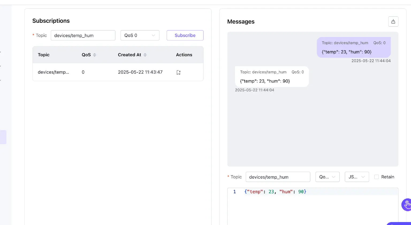Enable the Retain checkbox
The width and height of the screenshot is (411, 225).
[376, 177]
